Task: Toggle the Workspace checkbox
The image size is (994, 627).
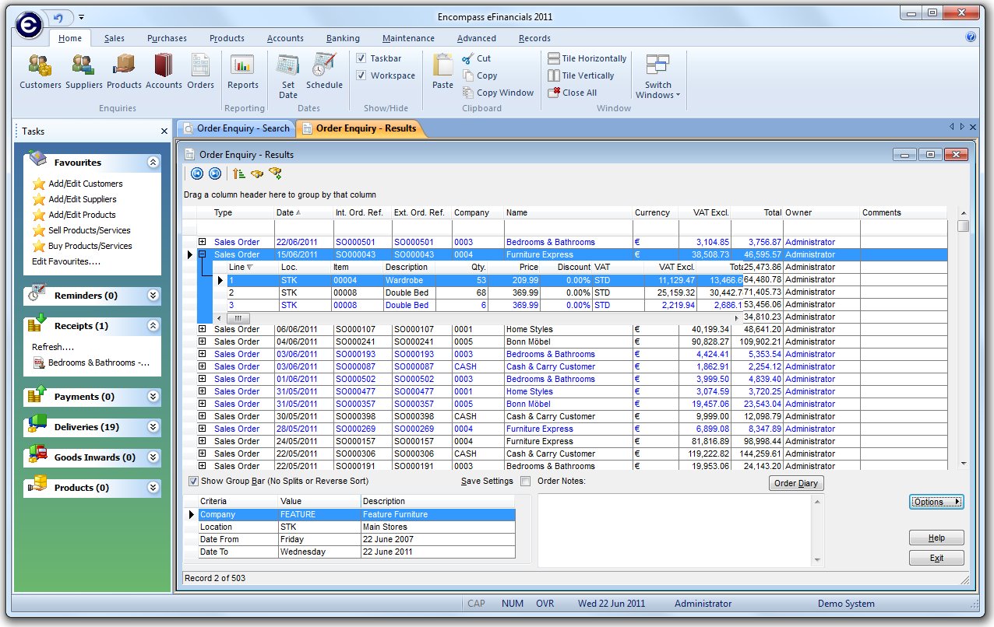Action: [361, 75]
